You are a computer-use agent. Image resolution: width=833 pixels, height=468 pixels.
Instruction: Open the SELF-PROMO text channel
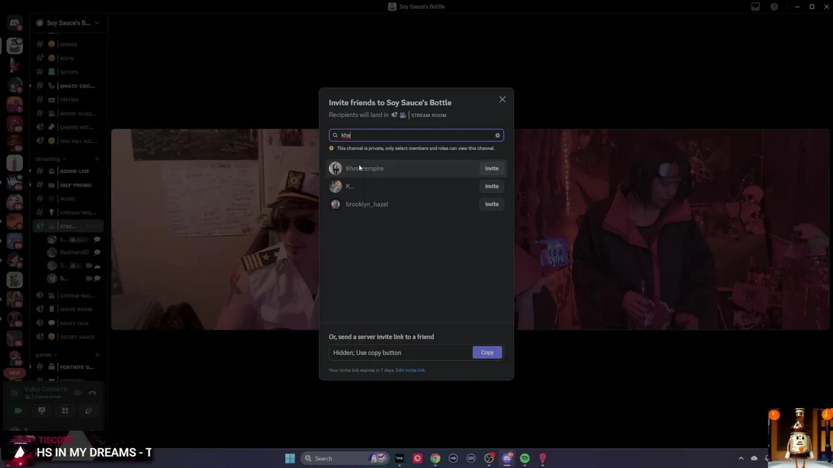(68, 185)
